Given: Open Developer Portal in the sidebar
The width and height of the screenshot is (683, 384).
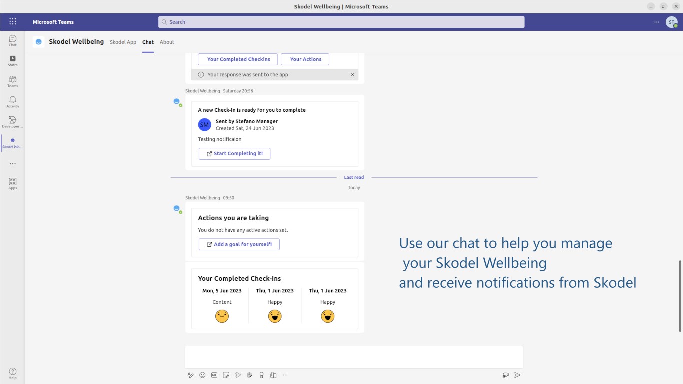Looking at the screenshot, I should (13, 122).
